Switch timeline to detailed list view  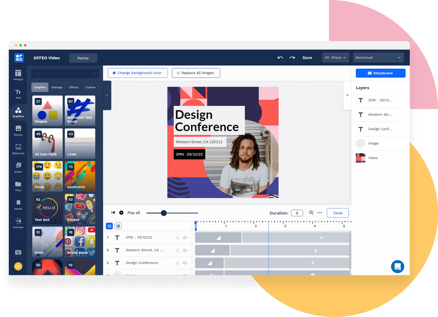(x=118, y=226)
